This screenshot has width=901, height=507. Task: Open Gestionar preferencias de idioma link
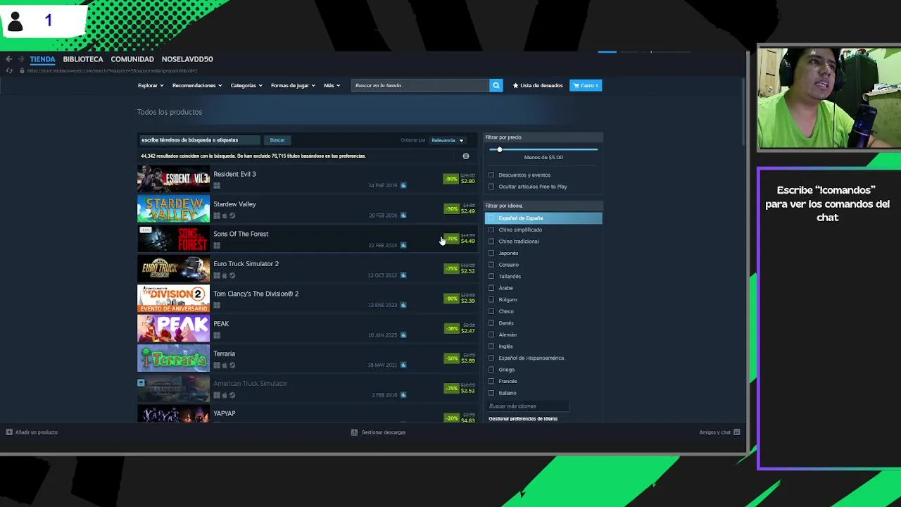coord(523,419)
